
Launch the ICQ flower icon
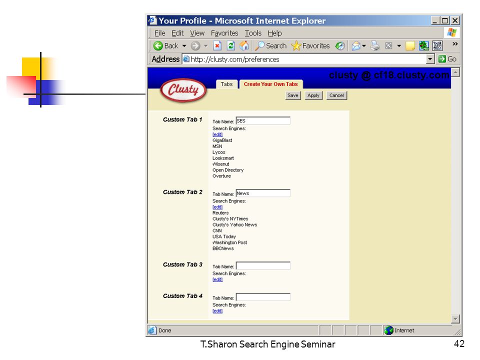[424, 46]
